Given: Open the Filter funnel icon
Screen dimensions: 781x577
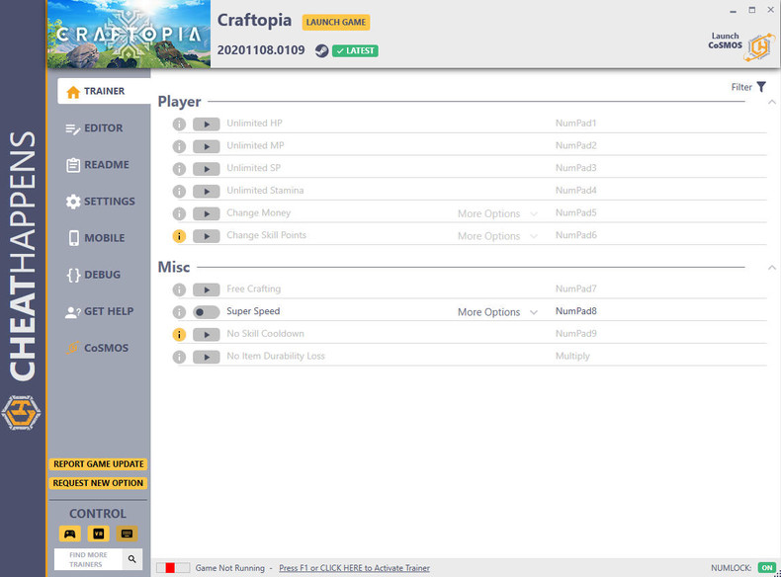Looking at the screenshot, I should 761,87.
